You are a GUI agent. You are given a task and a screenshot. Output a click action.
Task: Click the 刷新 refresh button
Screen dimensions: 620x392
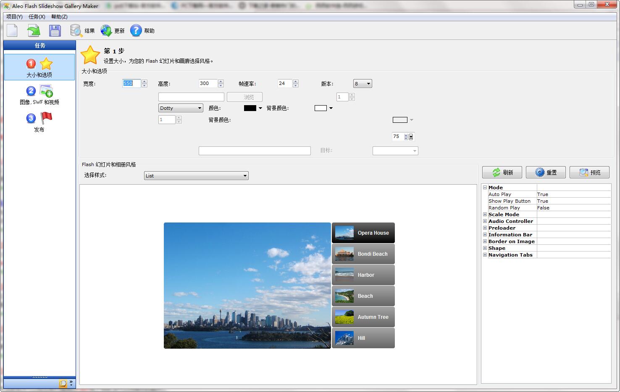click(x=502, y=172)
